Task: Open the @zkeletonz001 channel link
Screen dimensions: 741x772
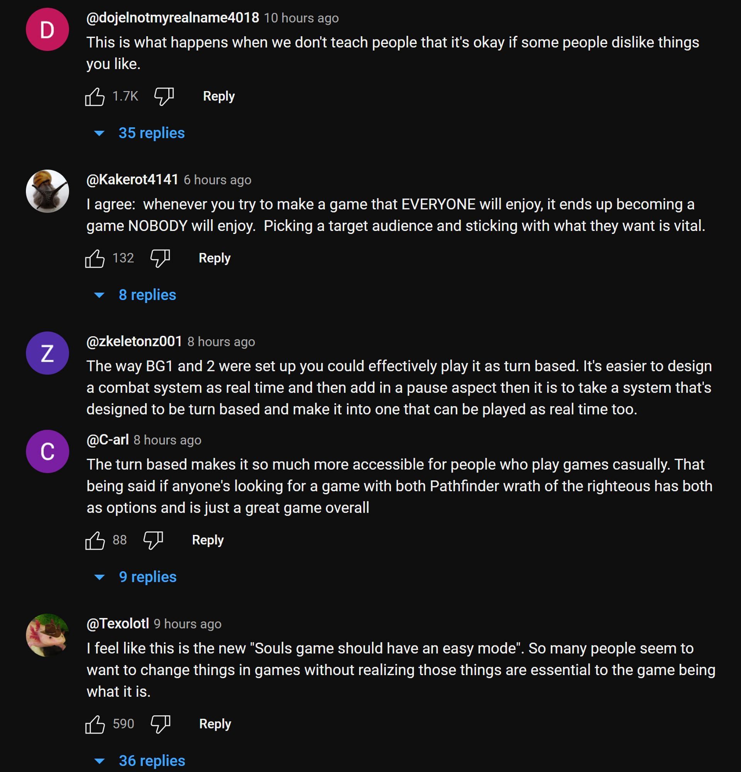Action: [134, 342]
